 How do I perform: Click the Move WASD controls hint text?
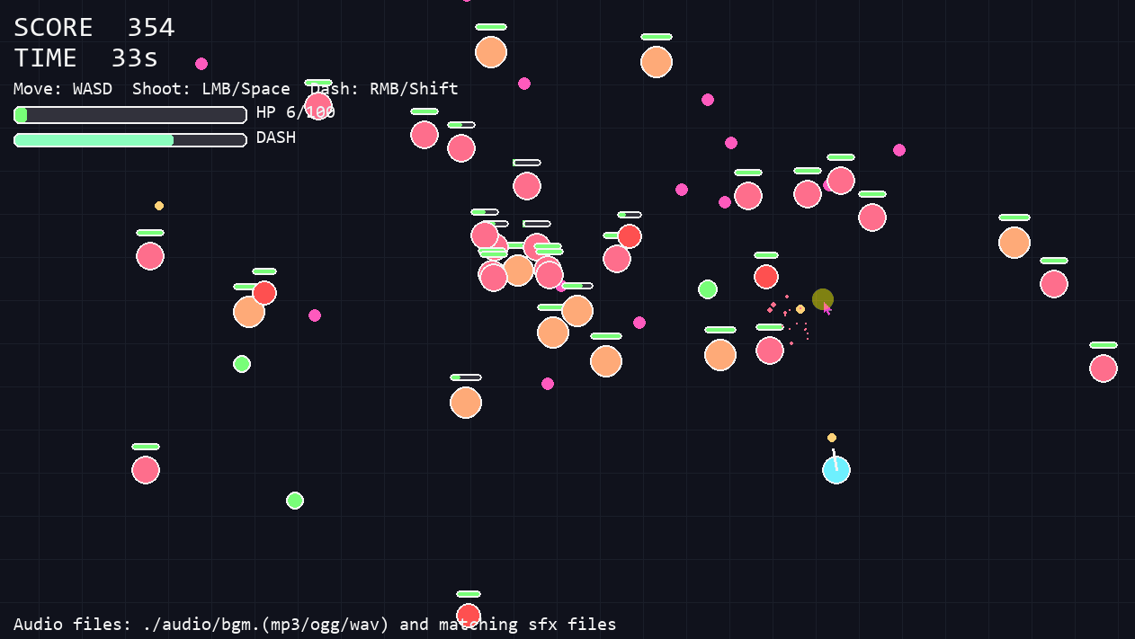click(x=63, y=89)
